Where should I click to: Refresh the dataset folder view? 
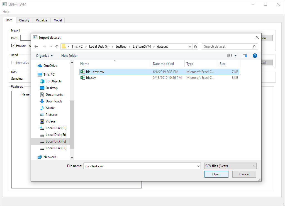click(196, 46)
